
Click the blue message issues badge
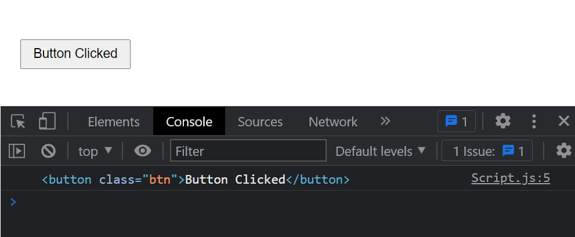457,121
